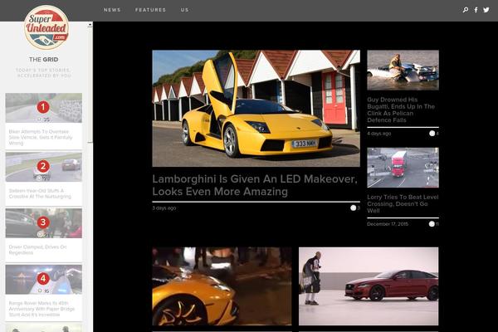Read 'Driver Clamped, Drives On Regardless' story
498x332 pixels.
point(37,250)
